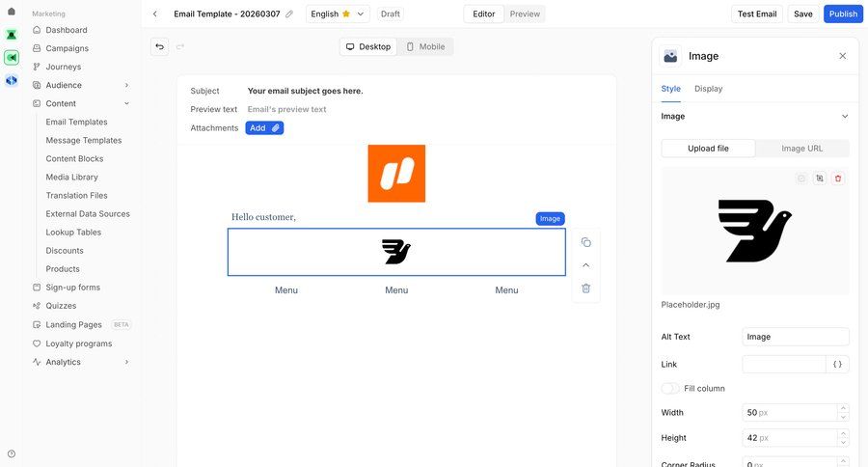This screenshot has width=868, height=467.
Task: Open Lookup Tables page
Action: point(73,233)
